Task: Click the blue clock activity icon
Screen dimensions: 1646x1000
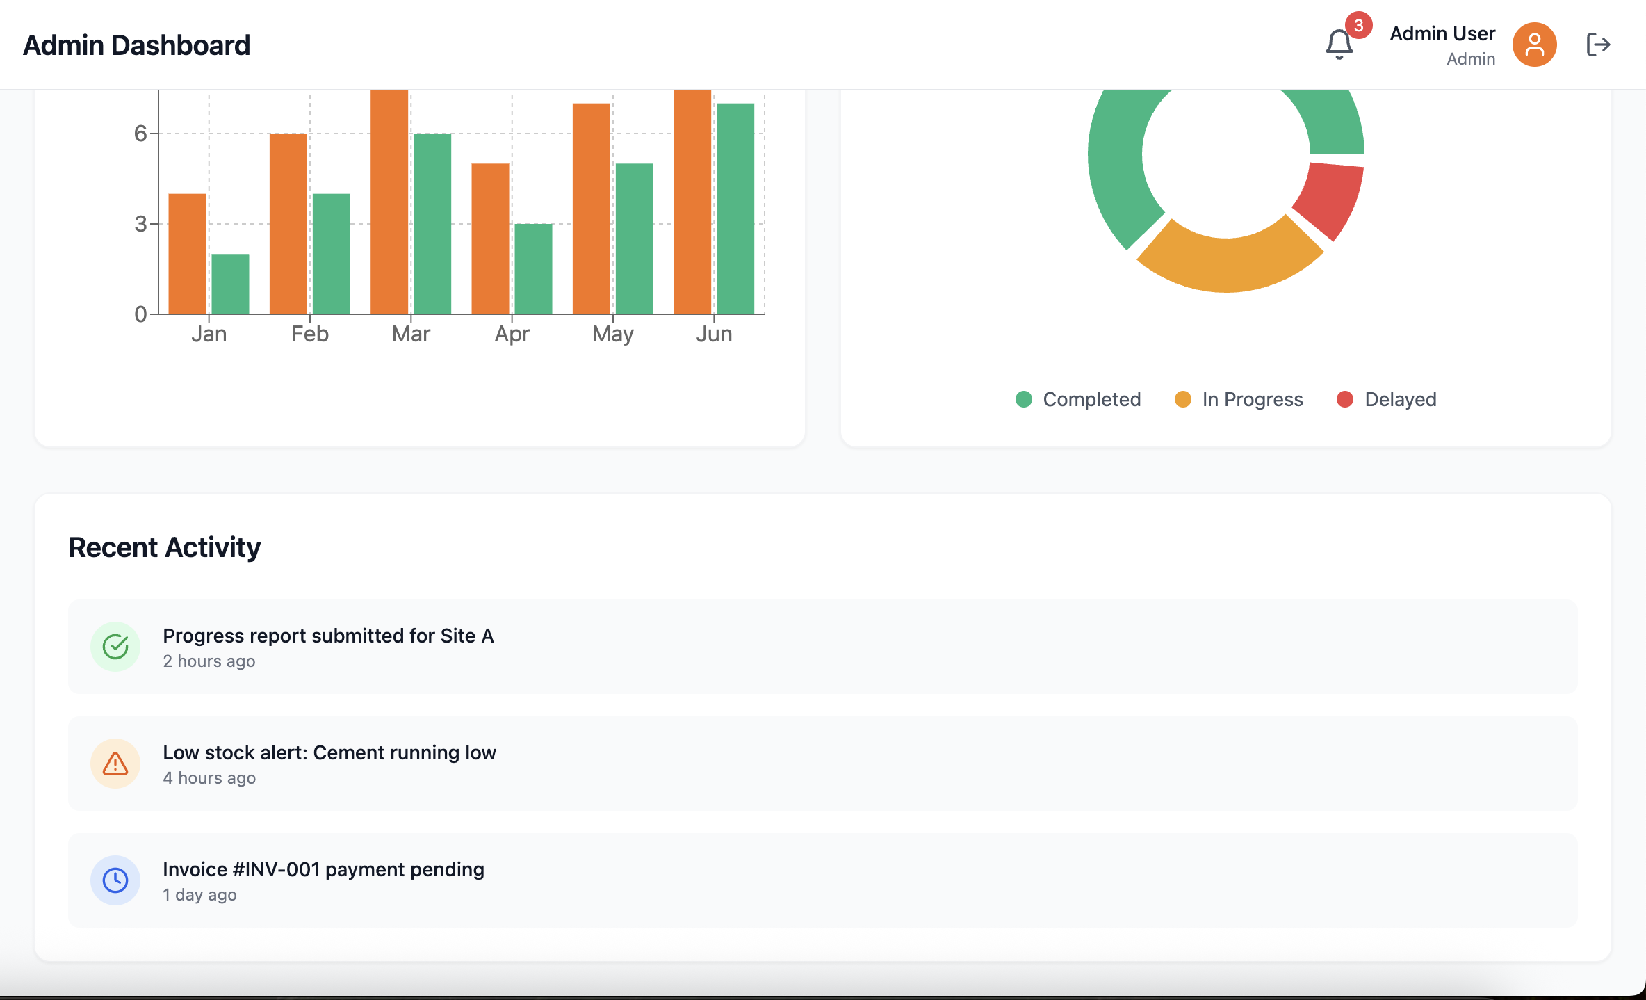Action: [x=115, y=880]
